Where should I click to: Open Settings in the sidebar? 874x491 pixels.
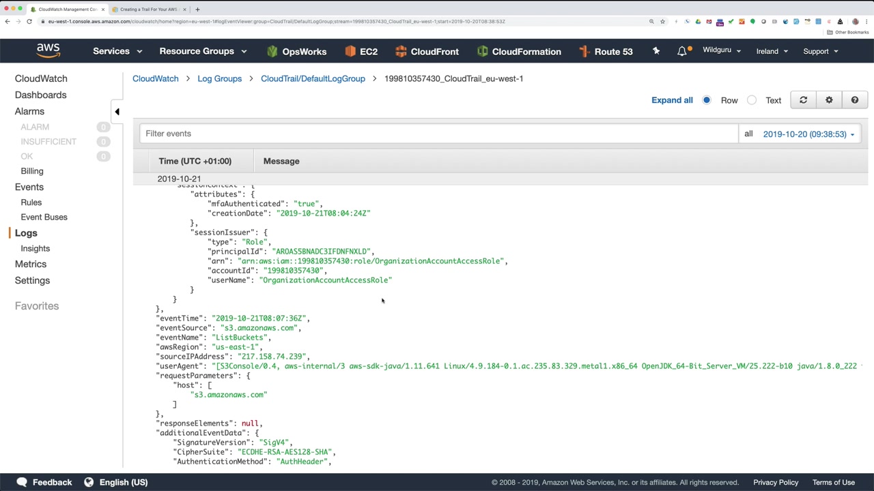click(x=32, y=280)
